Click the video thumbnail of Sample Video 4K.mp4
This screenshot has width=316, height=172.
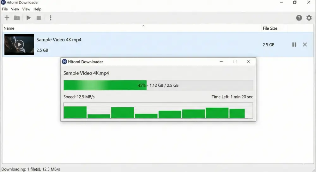[19, 44]
